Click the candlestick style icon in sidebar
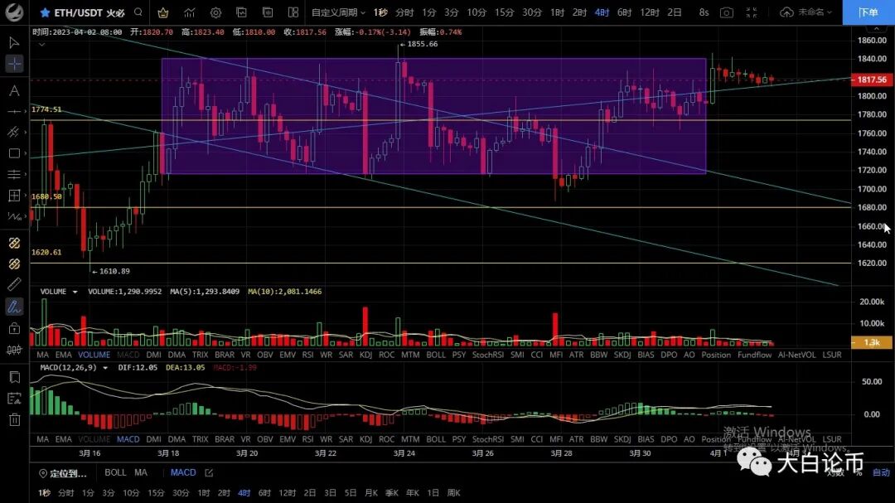This screenshot has height=503, width=895. [x=14, y=350]
